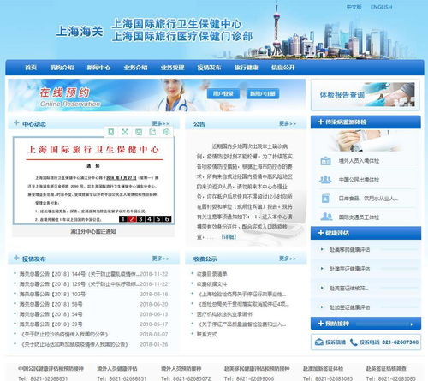Click the arrow before 赴美移民健康评估
Screen dimensions: 428x381
pos(322,249)
